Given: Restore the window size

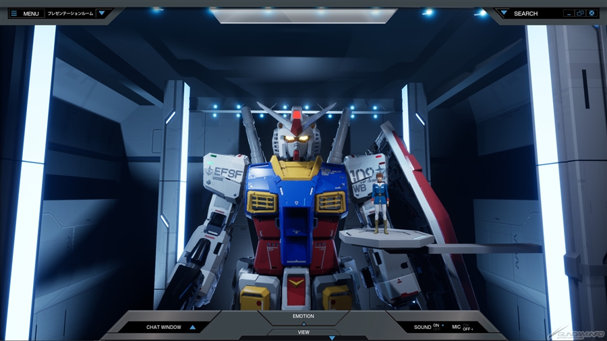Looking at the screenshot, I should click(580, 13).
